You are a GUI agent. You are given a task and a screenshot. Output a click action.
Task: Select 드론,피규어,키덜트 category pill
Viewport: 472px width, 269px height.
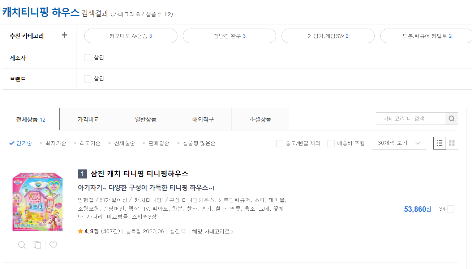click(426, 36)
